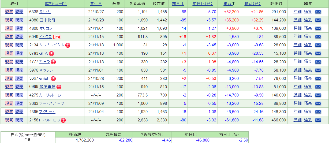Click the red alert icon beside サンキャピタル
This screenshot has height=145, width=329.
coord(68,45)
